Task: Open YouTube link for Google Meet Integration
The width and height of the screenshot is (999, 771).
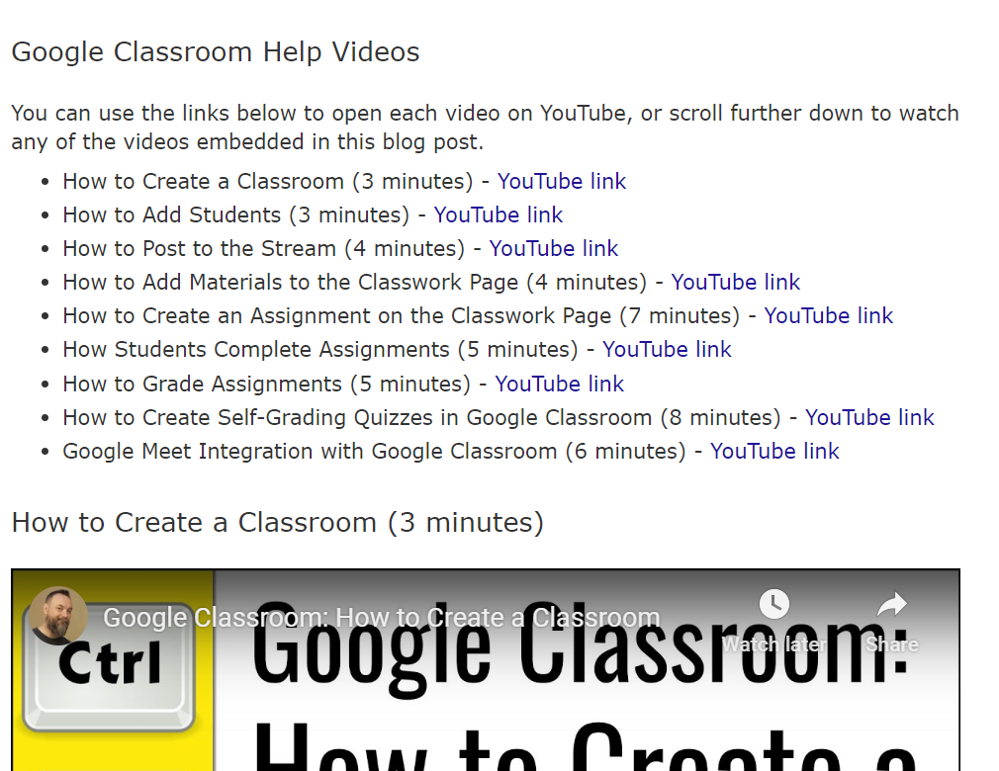Action: pos(774,452)
